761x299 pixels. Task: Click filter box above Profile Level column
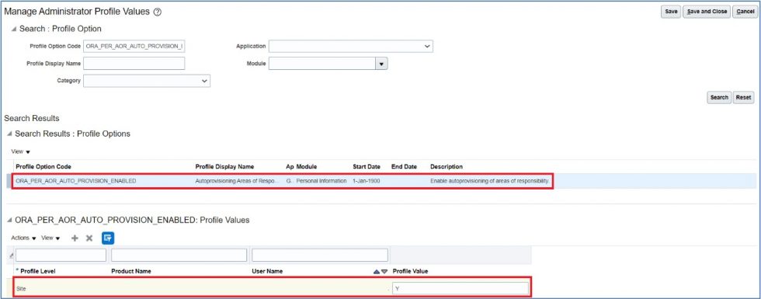point(61,255)
